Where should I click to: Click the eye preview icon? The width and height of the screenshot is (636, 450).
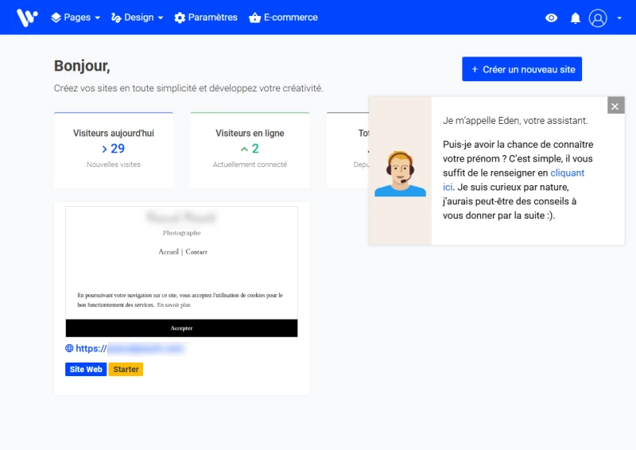click(551, 18)
